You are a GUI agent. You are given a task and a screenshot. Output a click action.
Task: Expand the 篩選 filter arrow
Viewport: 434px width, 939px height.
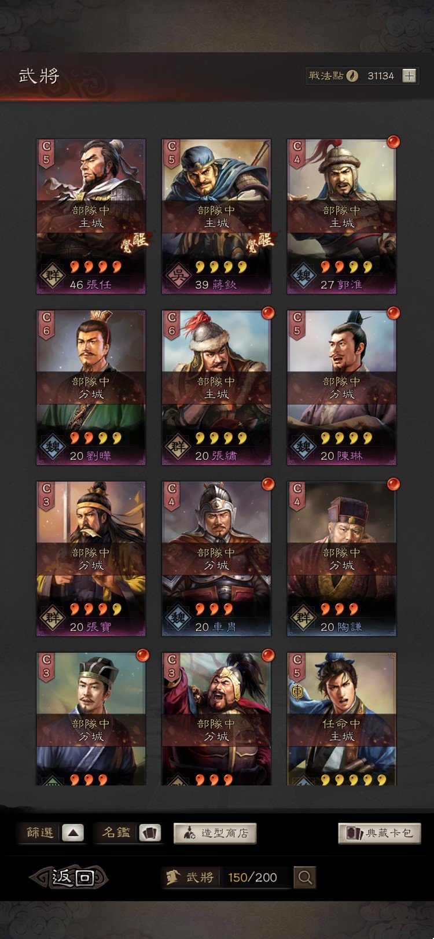[73, 833]
